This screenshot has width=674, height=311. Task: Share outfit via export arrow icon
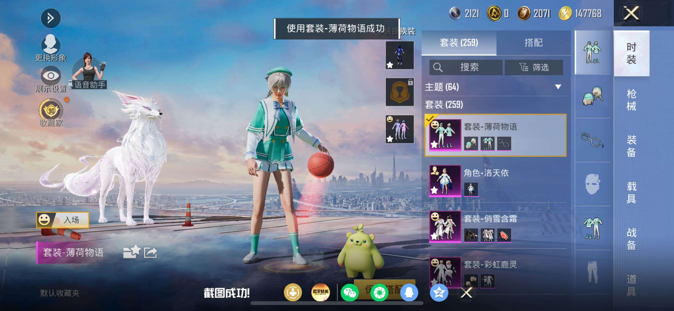pos(150,253)
